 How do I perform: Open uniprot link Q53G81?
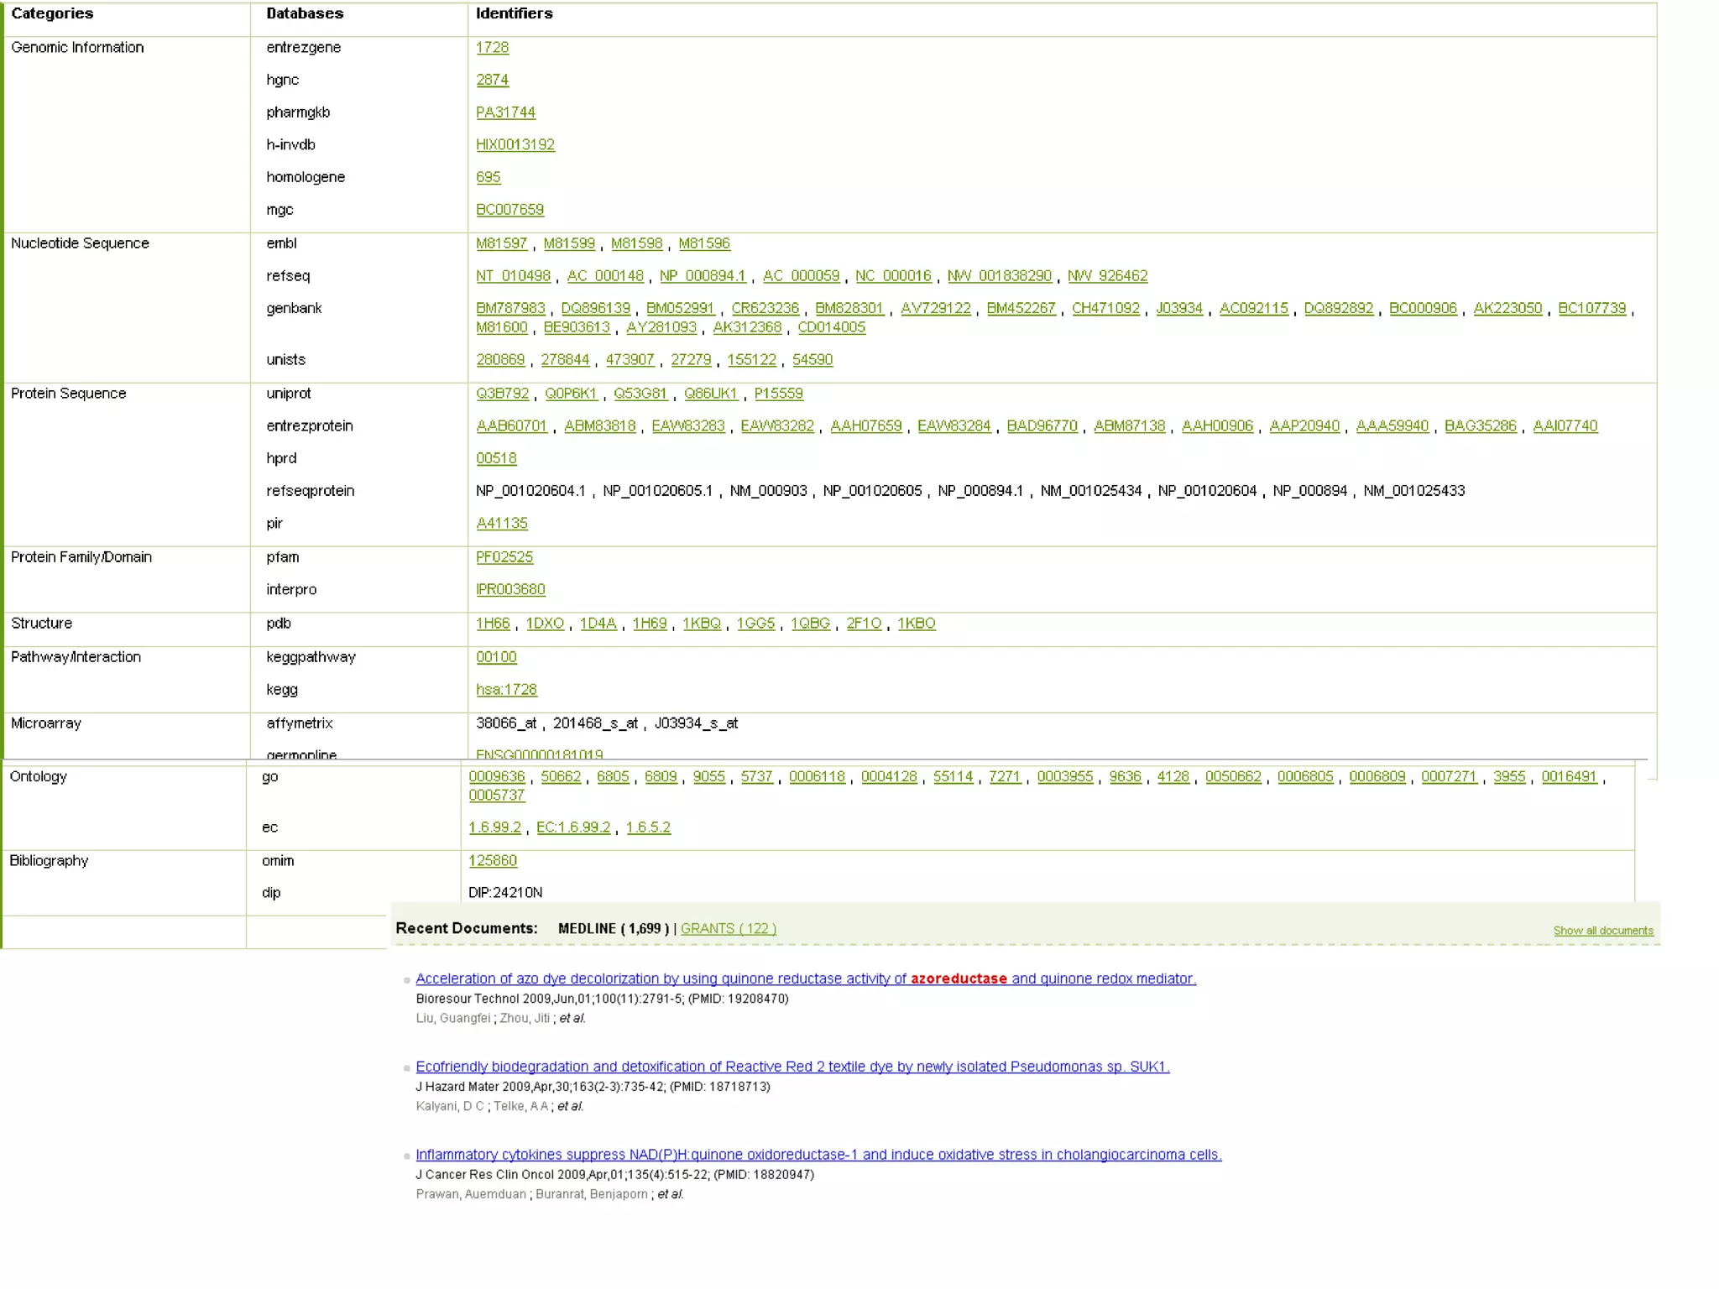coord(640,394)
